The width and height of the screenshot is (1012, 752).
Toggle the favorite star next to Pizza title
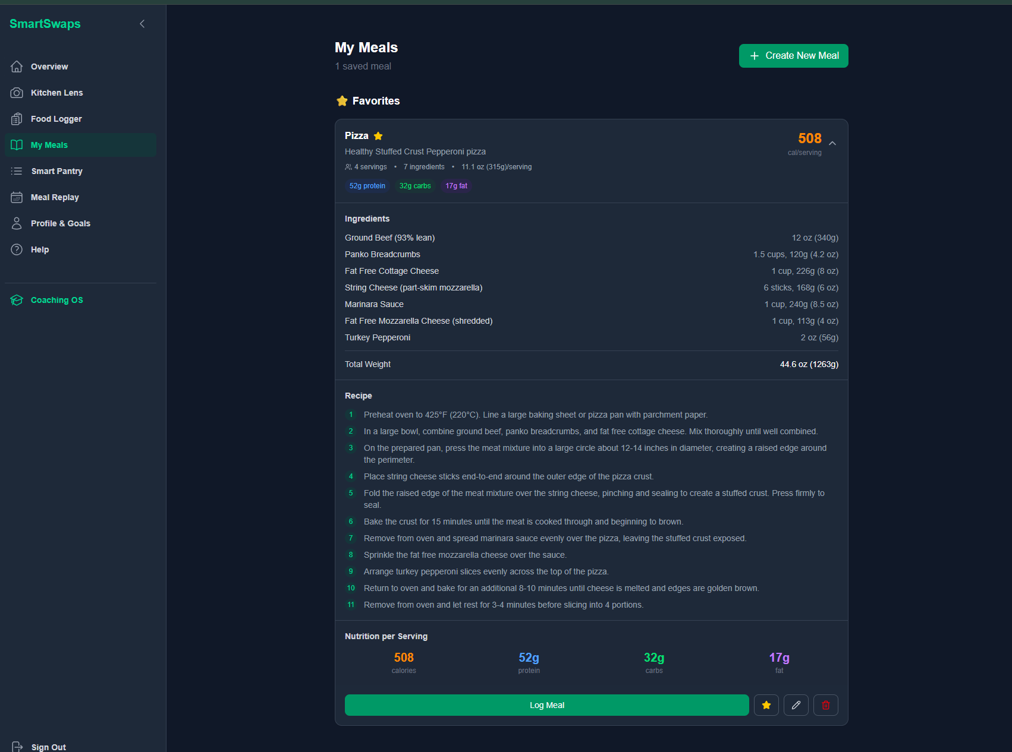click(x=378, y=135)
